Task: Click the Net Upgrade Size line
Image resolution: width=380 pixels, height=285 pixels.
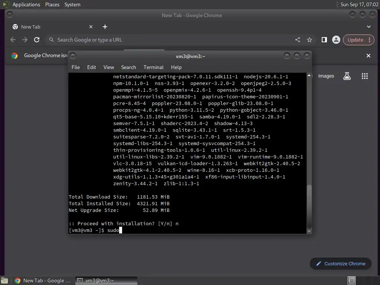Action: pyautogui.click(x=119, y=210)
